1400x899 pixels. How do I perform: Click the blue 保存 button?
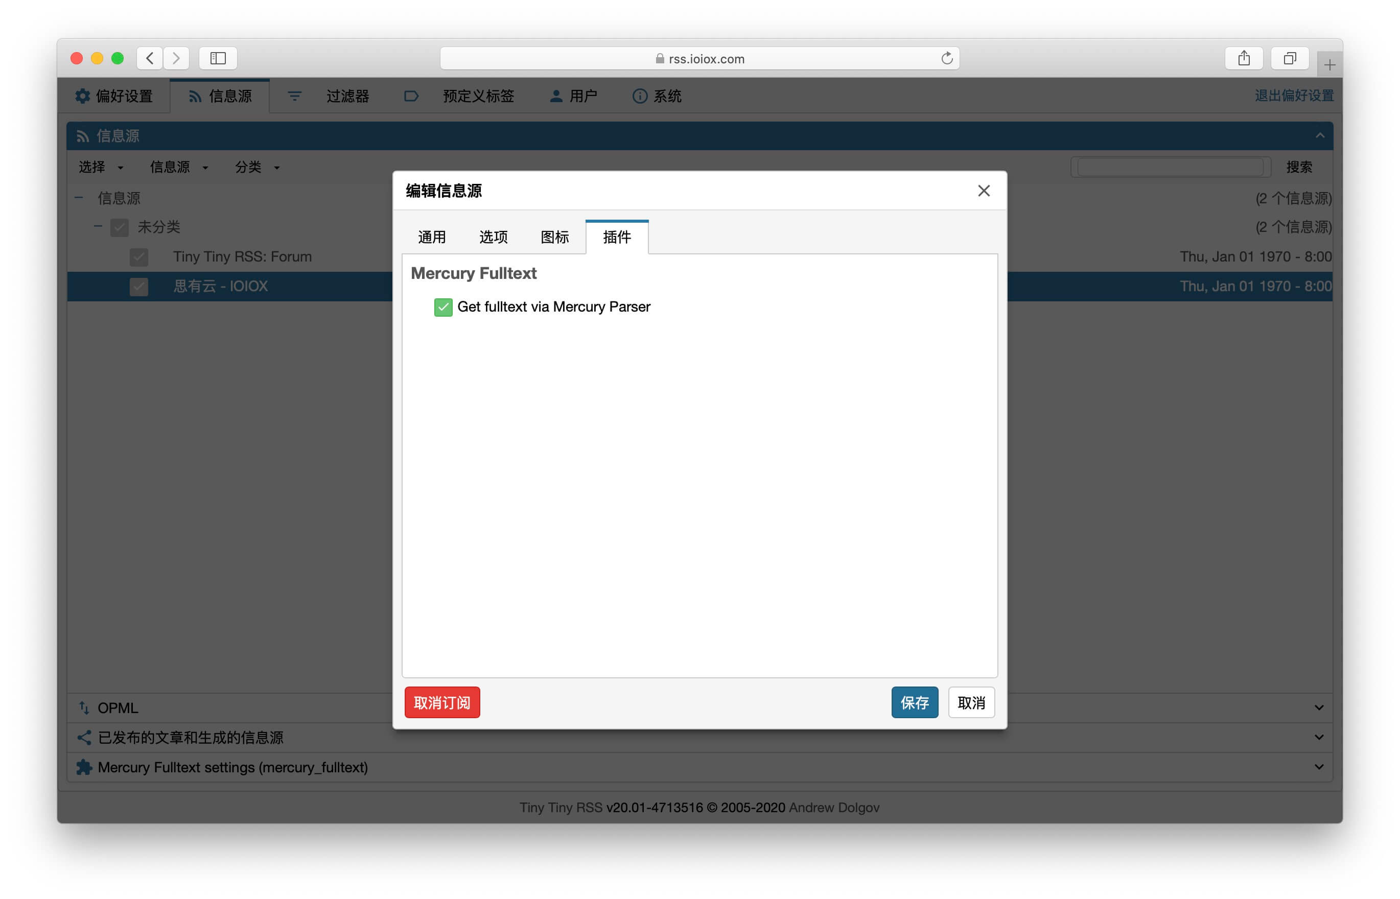[914, 702]
